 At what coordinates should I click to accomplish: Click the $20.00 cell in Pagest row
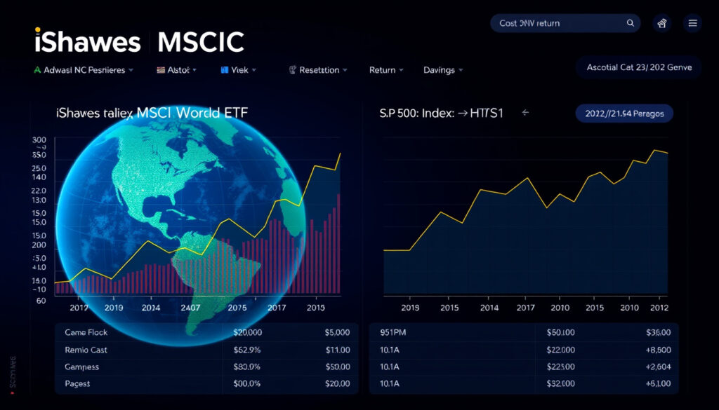click(x=338, y=384)
